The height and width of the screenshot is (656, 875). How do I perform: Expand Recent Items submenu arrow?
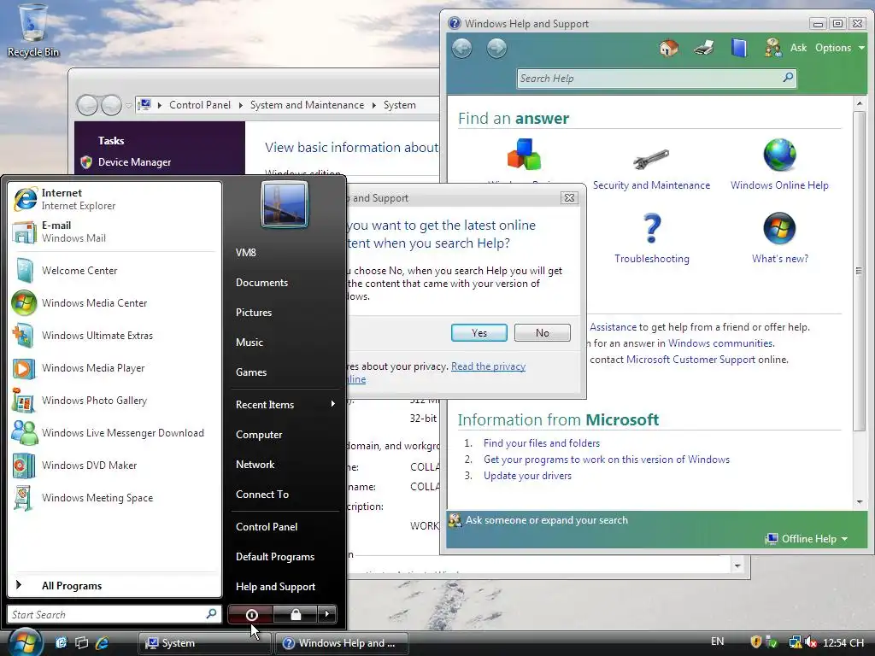[332, 404]
